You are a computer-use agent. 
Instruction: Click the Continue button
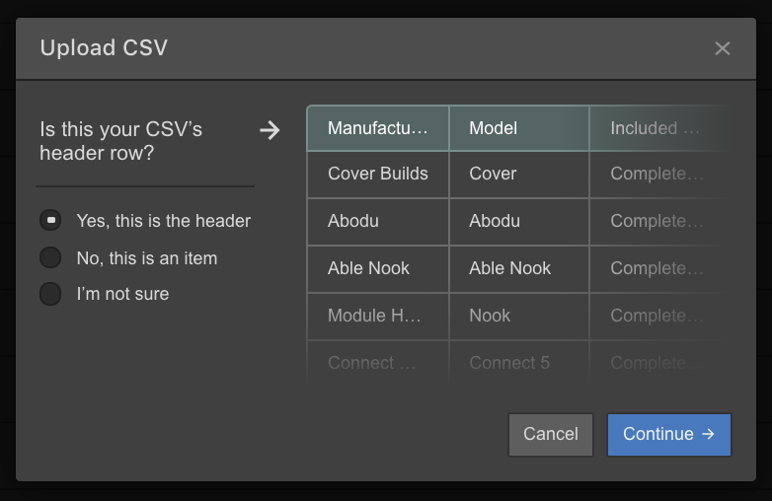(669, 435)
